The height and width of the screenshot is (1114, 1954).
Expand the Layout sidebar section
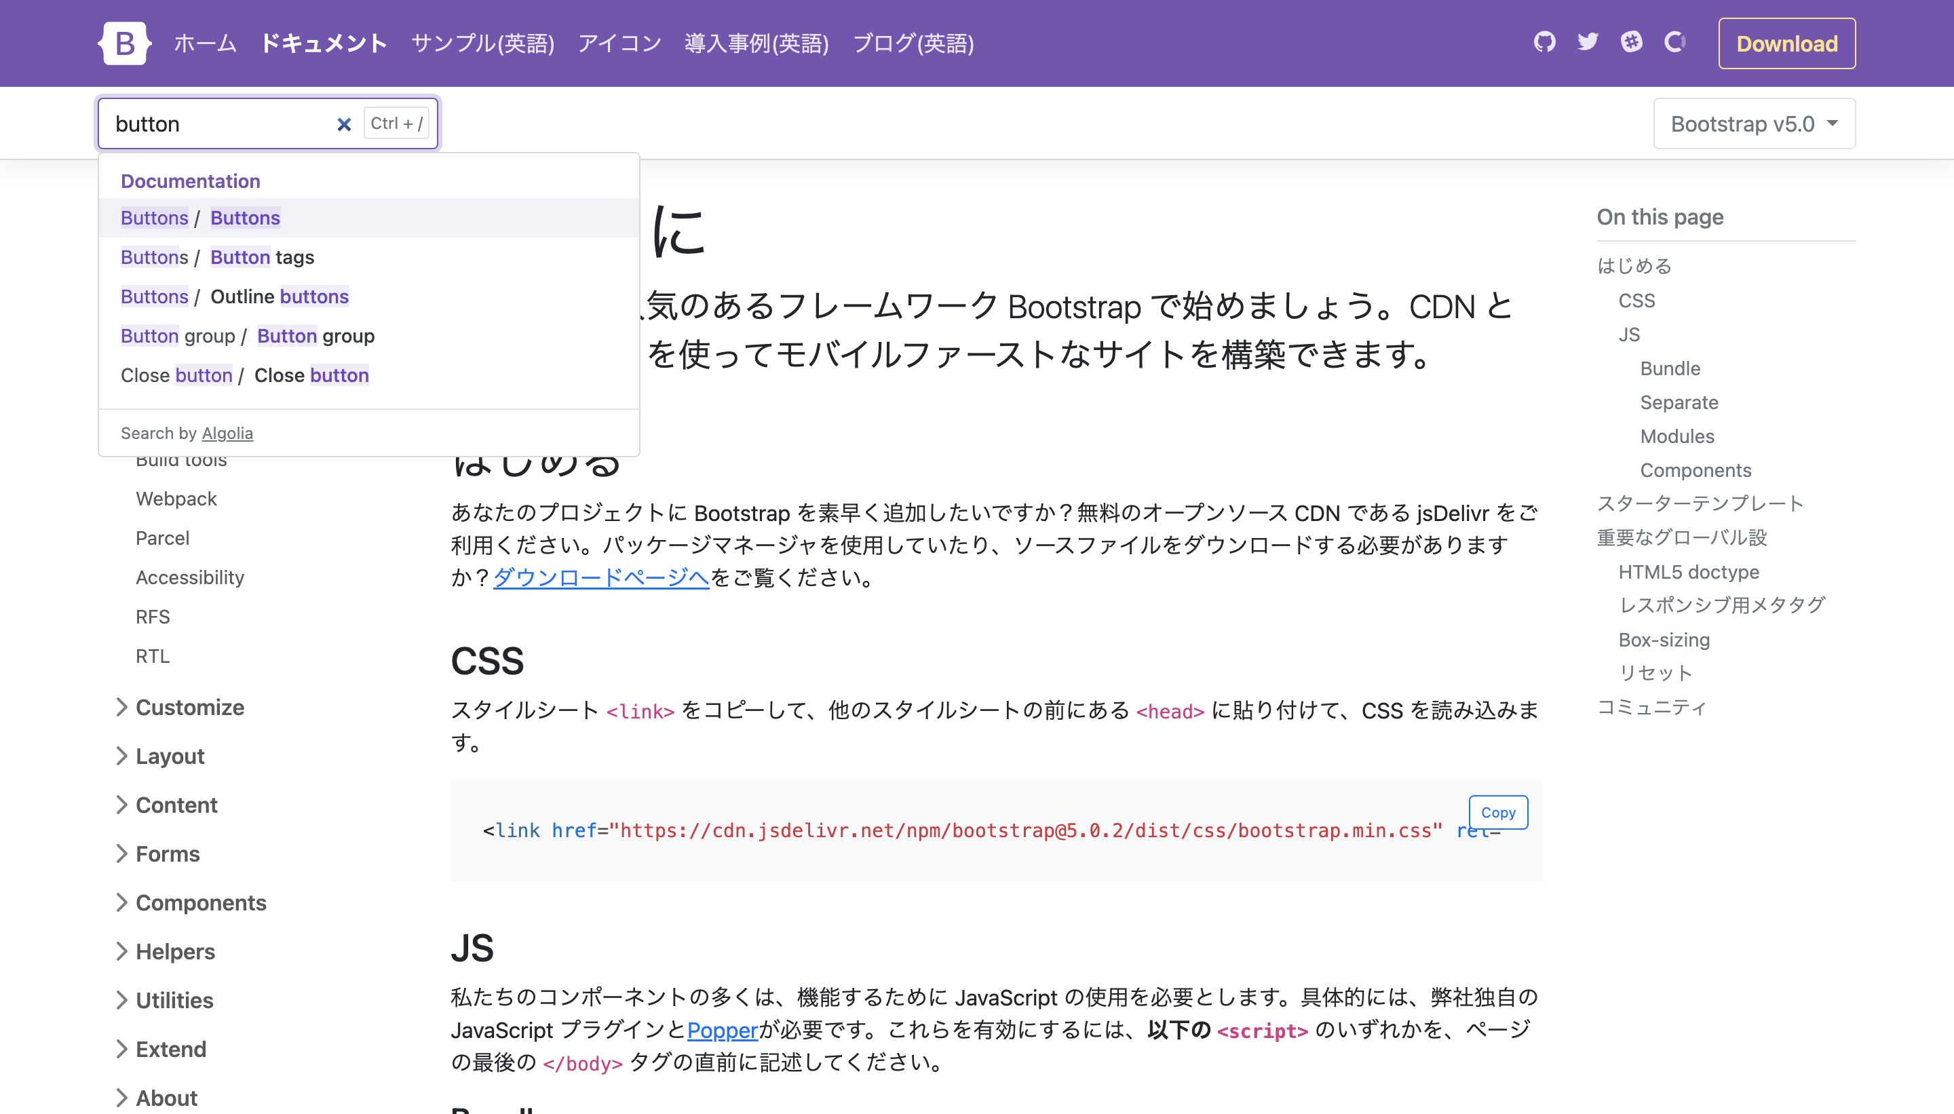tap(160, 756)
